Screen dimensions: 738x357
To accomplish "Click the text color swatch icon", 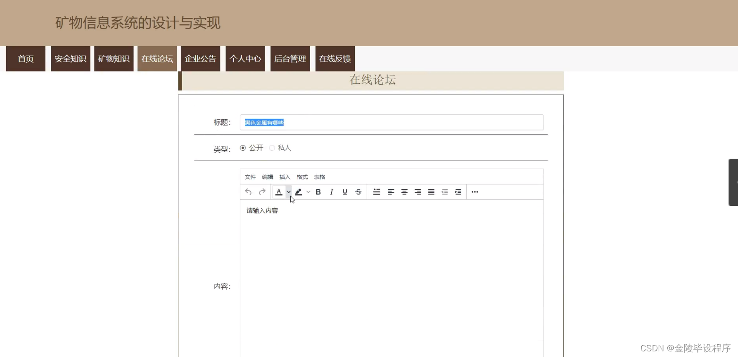I will 279,192.
